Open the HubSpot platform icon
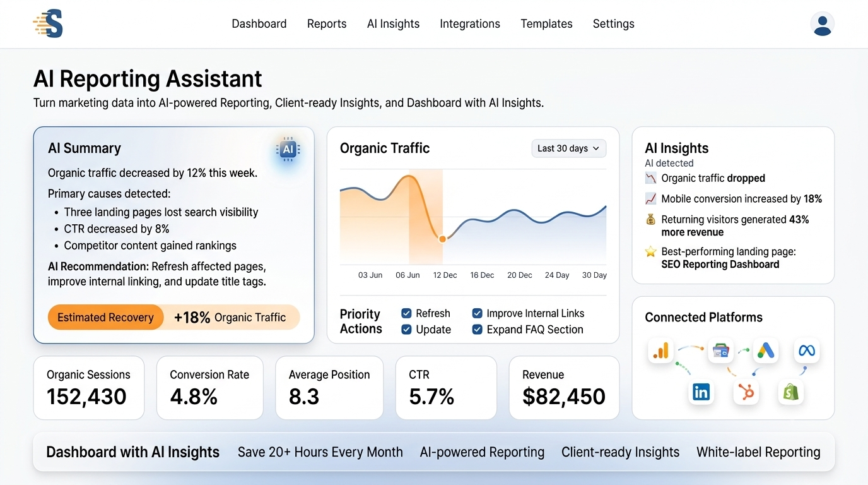Viewport: 868px width, 485px height. click(x=746, y=392)
